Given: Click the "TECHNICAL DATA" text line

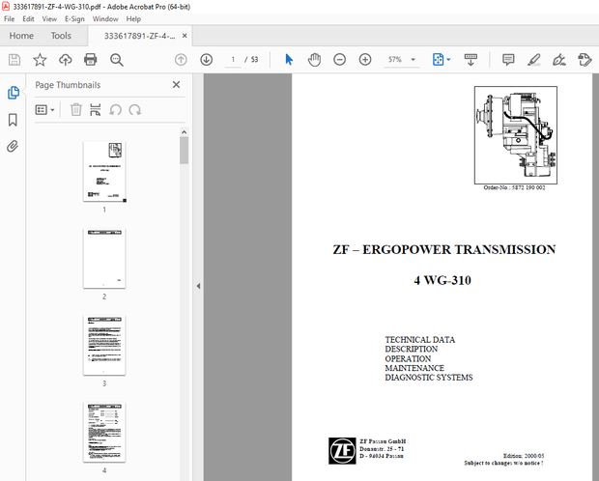Looking at the screenshot, I should click(x=420, y=340).
